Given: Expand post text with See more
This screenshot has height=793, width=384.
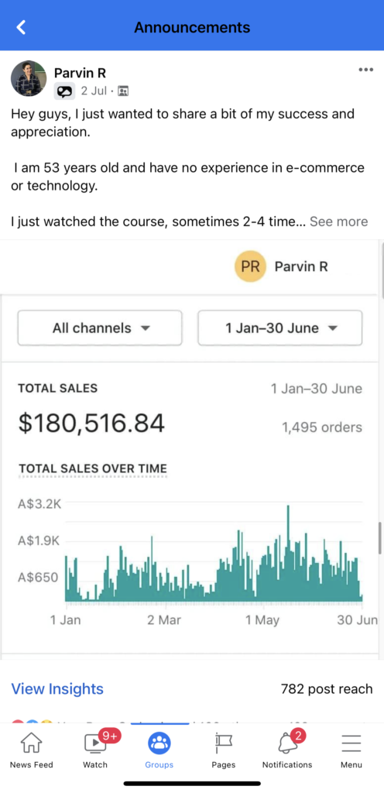Looking at the screenshot, I should coord(338,221).
